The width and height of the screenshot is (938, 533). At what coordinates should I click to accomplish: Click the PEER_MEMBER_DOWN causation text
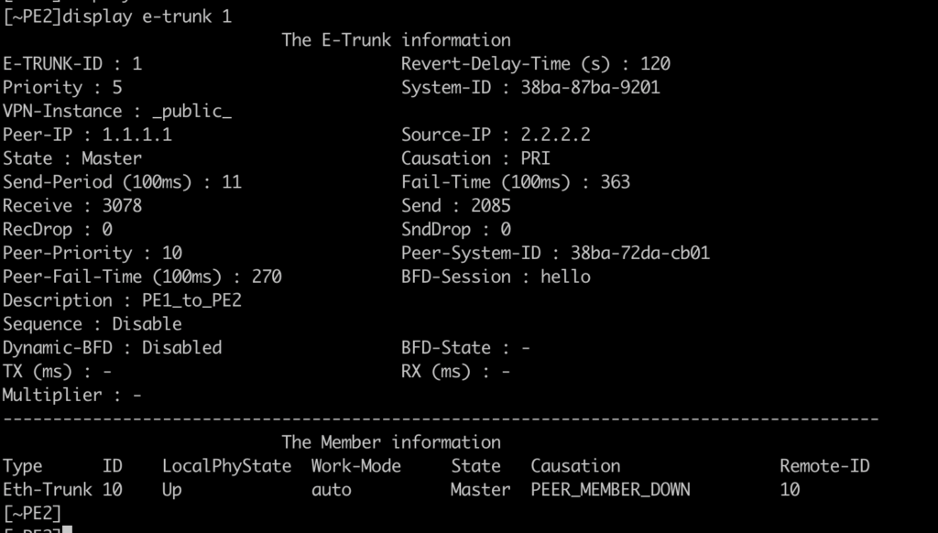click(x=610, y=490)
